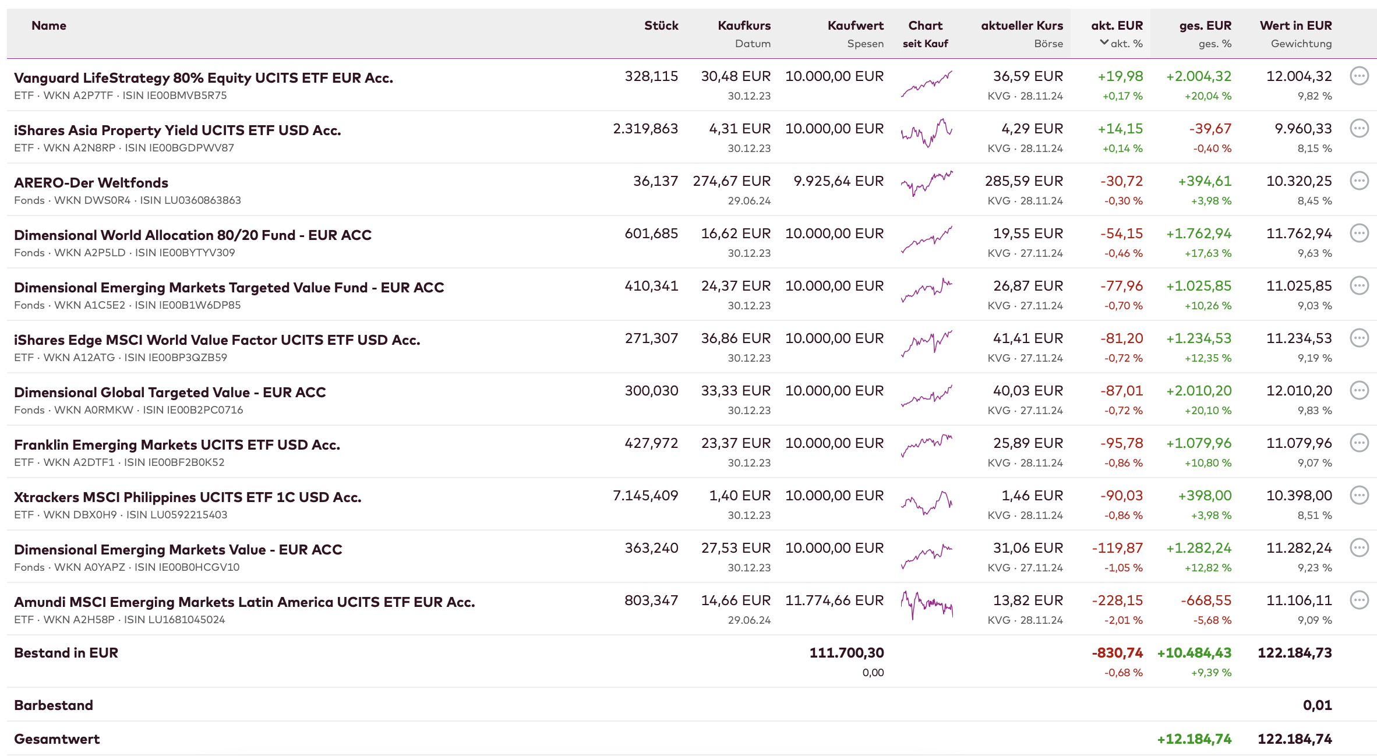Viewport: 1377px width, 756px height.
Task: Open options for Dimensional World Allocation 80/20
Action: (1359, 233)
